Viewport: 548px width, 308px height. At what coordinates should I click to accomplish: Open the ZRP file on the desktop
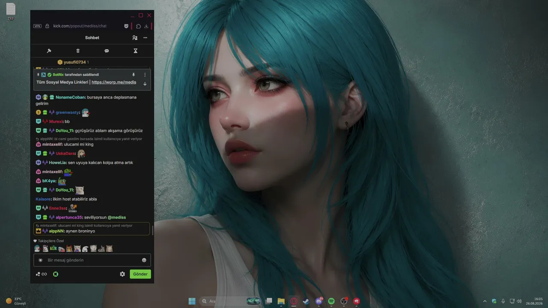[x=11, y=12]
